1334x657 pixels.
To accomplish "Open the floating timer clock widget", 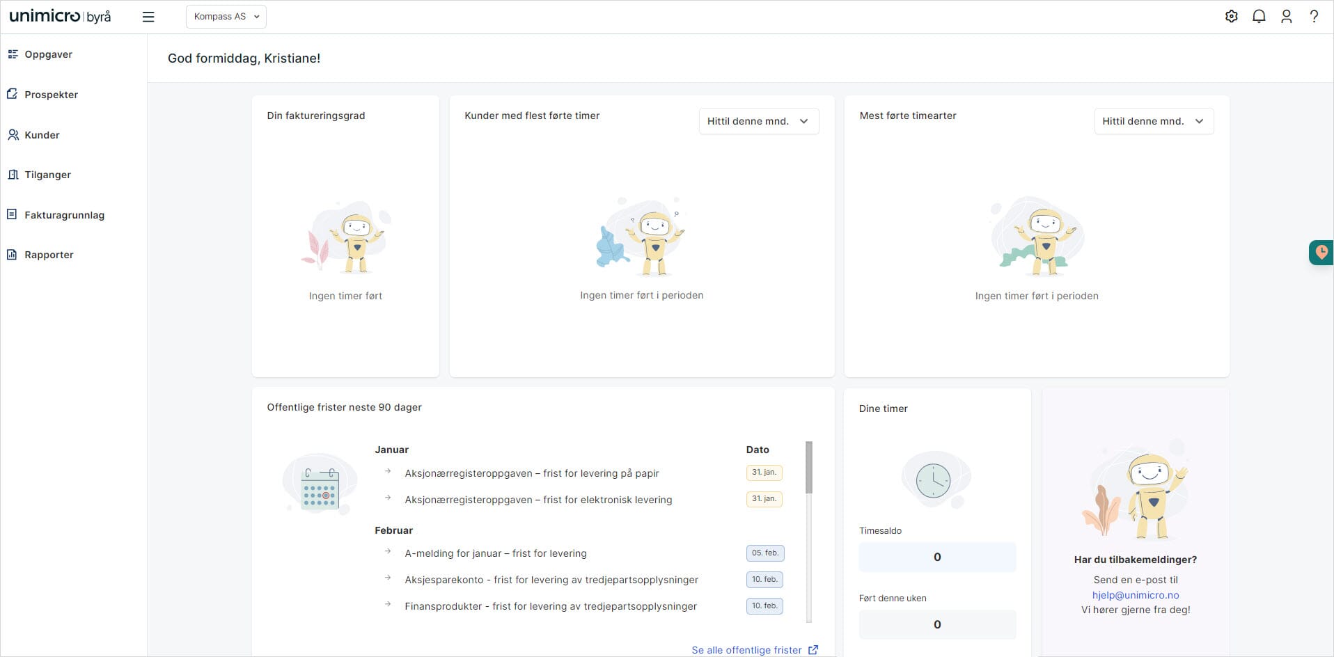I will tap(1321, 253).
